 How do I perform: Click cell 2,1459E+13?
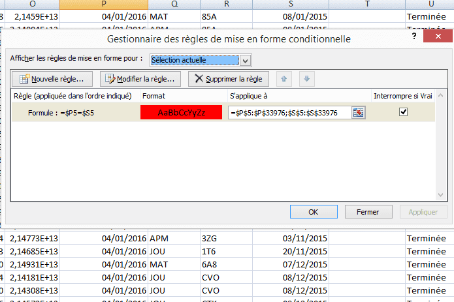33,16
